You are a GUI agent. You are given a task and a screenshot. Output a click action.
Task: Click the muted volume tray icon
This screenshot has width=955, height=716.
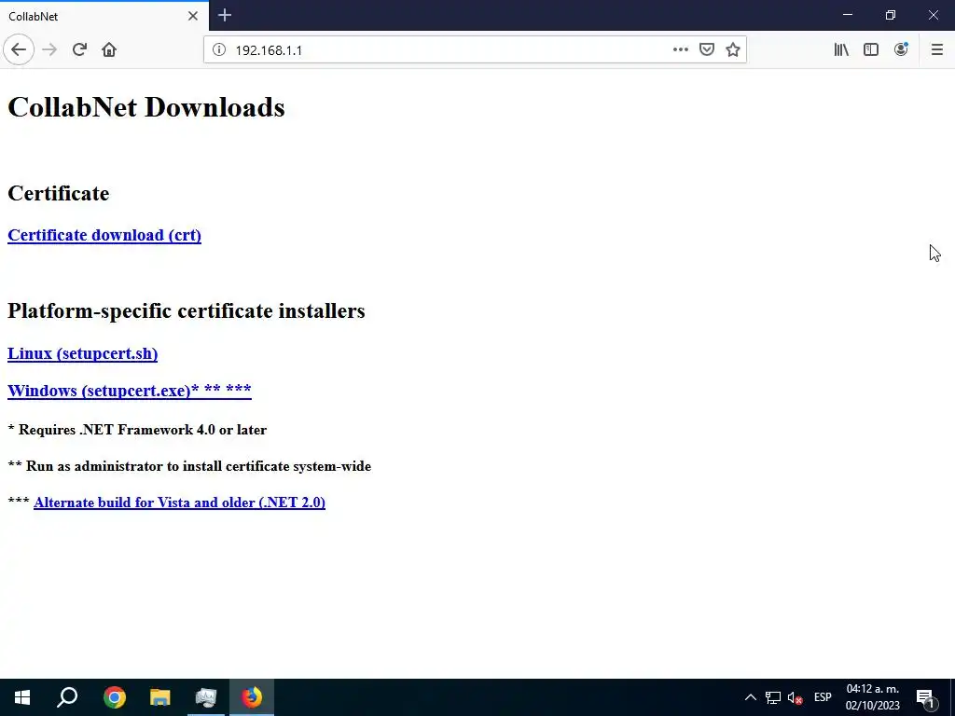[795, 697]
